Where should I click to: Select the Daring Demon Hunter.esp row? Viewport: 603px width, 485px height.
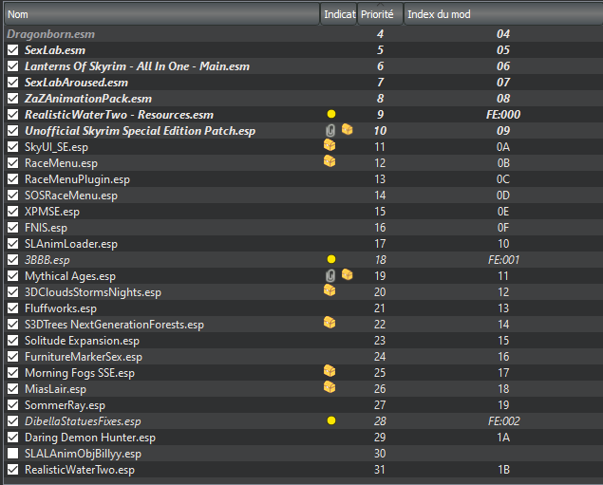point(302,438)
